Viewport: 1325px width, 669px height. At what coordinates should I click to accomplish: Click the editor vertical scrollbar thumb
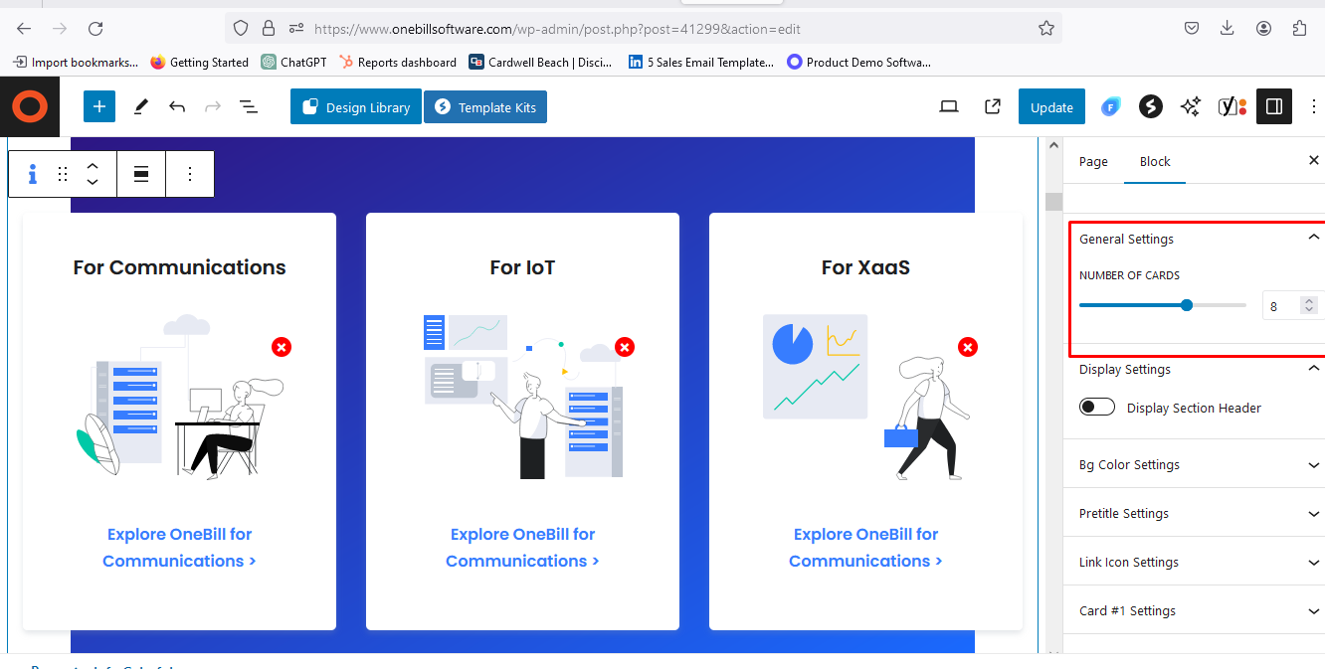(x=1053, y=202)
